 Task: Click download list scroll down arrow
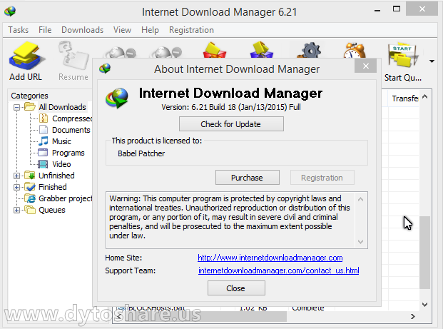[424, 305]
